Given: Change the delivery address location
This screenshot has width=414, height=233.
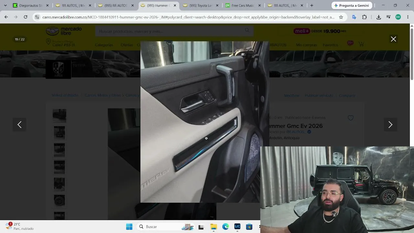Looking at the screenshot, I should tap(61, 43).
